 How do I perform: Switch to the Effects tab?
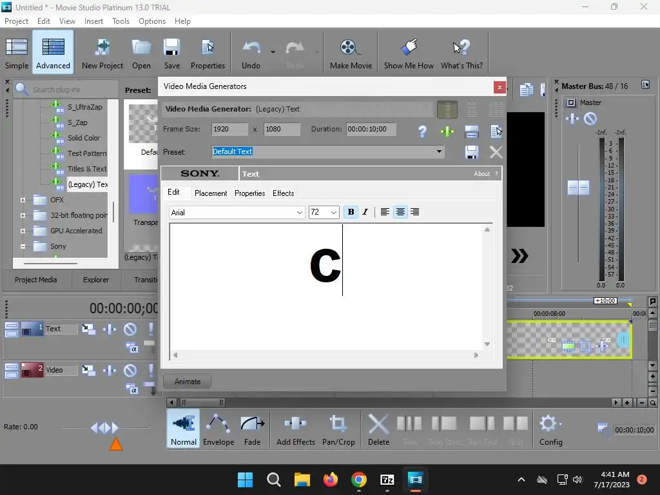284,193
